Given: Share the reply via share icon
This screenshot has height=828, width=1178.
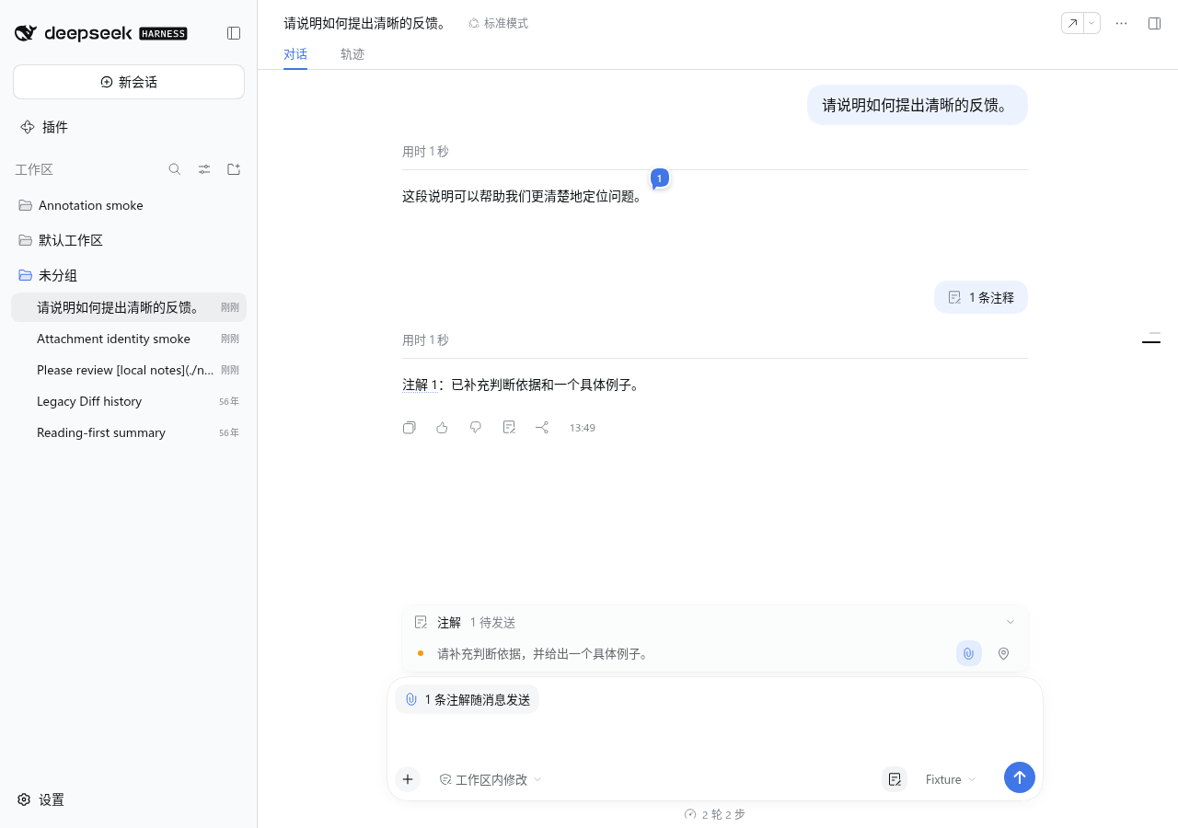Looking at the screenshot, I should tap(542, 427).
